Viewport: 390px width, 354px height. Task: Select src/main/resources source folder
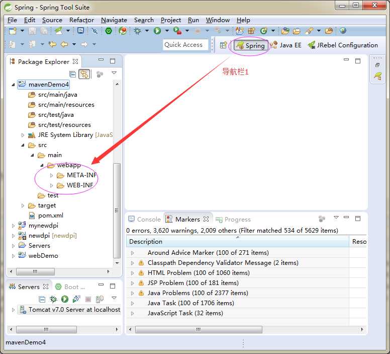pos(61,105)
